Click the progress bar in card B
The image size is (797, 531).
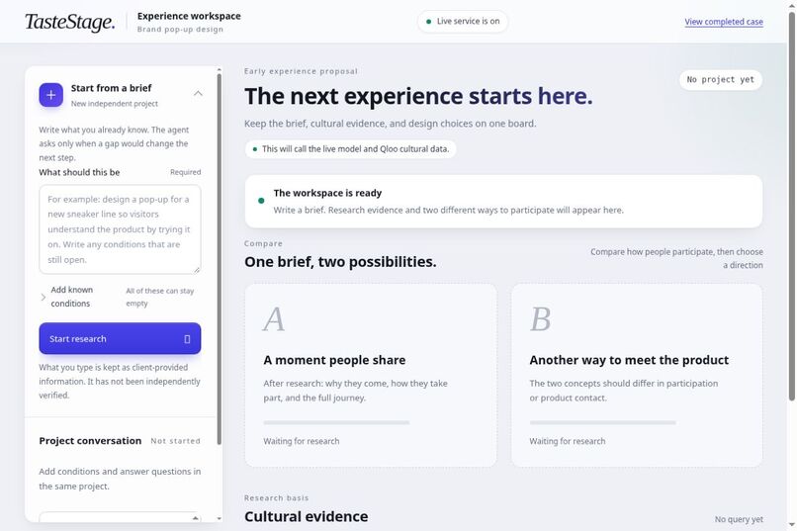pyautogui.click(x=602, y=422)
